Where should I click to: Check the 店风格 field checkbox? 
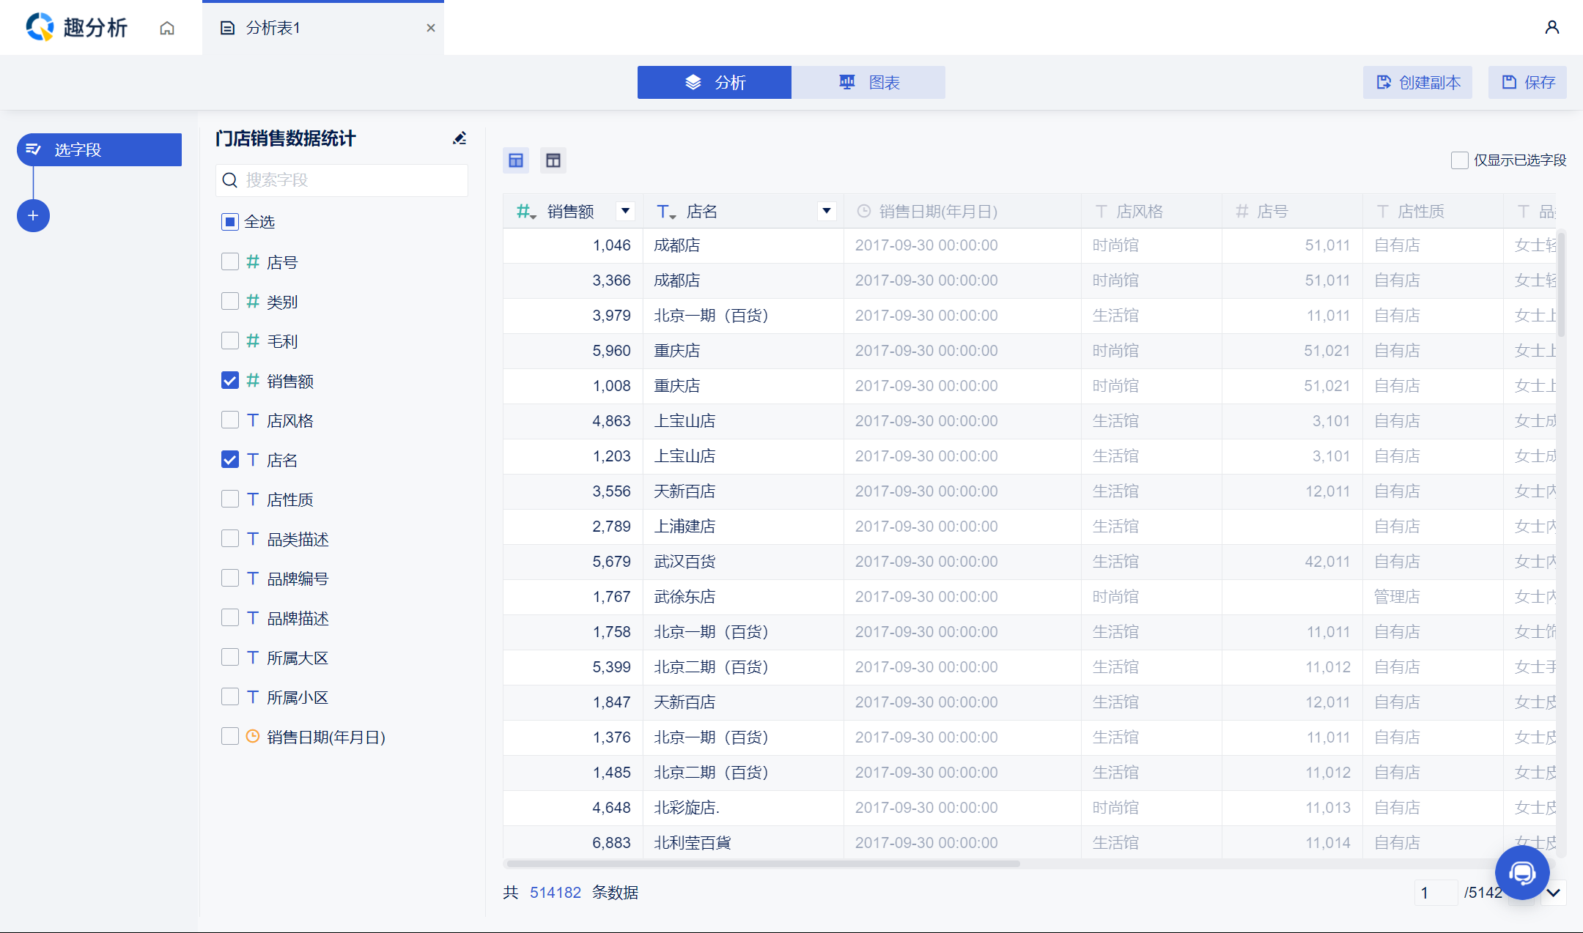(230, 420)
